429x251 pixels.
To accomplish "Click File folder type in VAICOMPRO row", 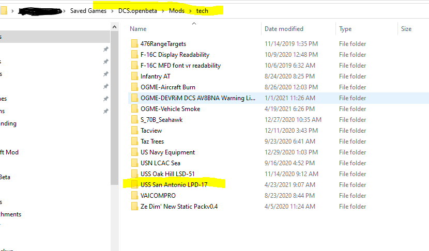I will pos(353,196).
